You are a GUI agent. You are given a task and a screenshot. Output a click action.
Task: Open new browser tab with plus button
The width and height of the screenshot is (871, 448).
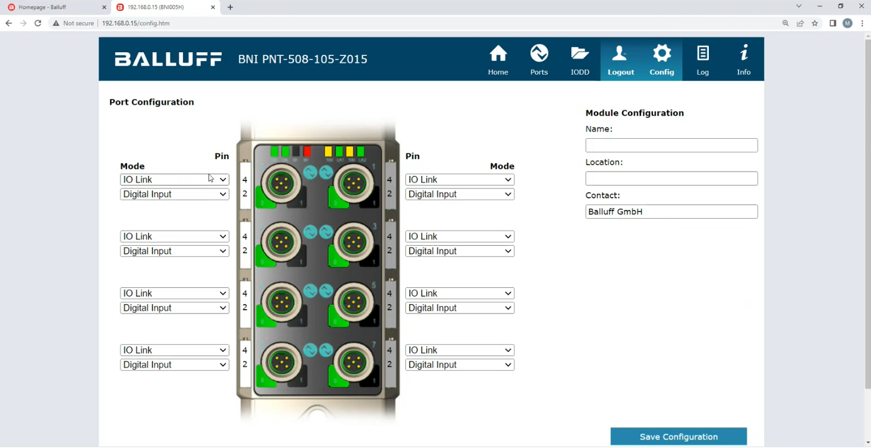tap(230, 8)
